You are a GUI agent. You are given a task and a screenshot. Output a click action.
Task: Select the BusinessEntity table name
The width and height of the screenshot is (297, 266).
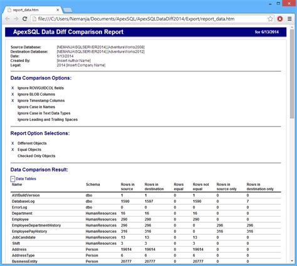[x=24, y=262]
